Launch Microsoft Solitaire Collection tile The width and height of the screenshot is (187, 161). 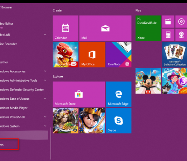(x=174, y=55)
